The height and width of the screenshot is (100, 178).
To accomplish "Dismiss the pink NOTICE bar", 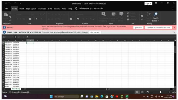I will point(174,28).
